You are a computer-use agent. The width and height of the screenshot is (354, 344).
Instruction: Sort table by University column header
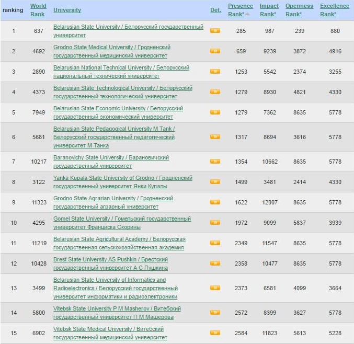pos(67,10)
